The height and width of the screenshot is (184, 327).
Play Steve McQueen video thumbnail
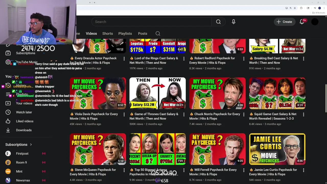(98, 149)
